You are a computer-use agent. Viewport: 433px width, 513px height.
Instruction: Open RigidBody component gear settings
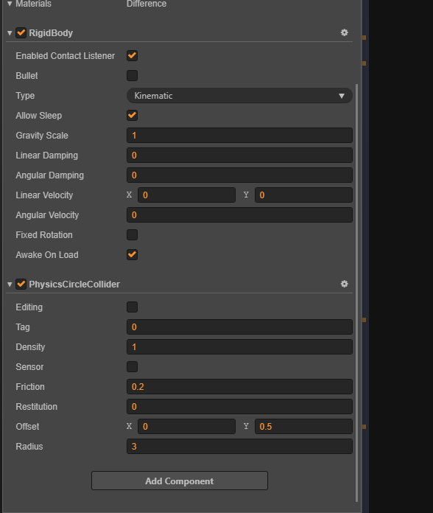[x=344, y=32]
